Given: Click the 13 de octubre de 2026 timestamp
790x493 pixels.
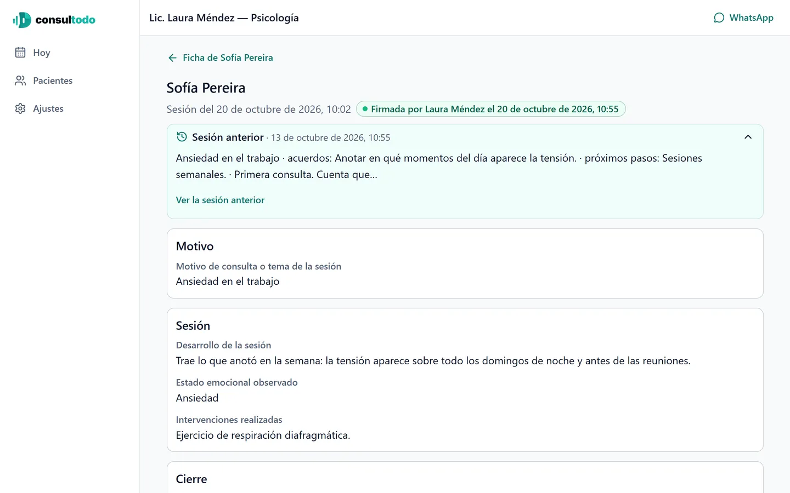Looking at the screenshot, I should [x=331, y=137].
